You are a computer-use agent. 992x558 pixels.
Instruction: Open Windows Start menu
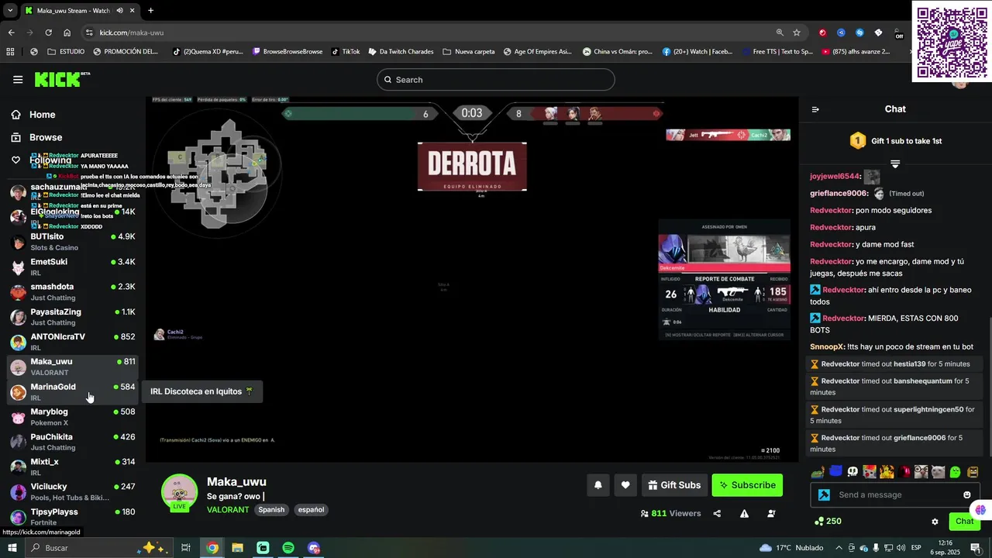point(12,548)
